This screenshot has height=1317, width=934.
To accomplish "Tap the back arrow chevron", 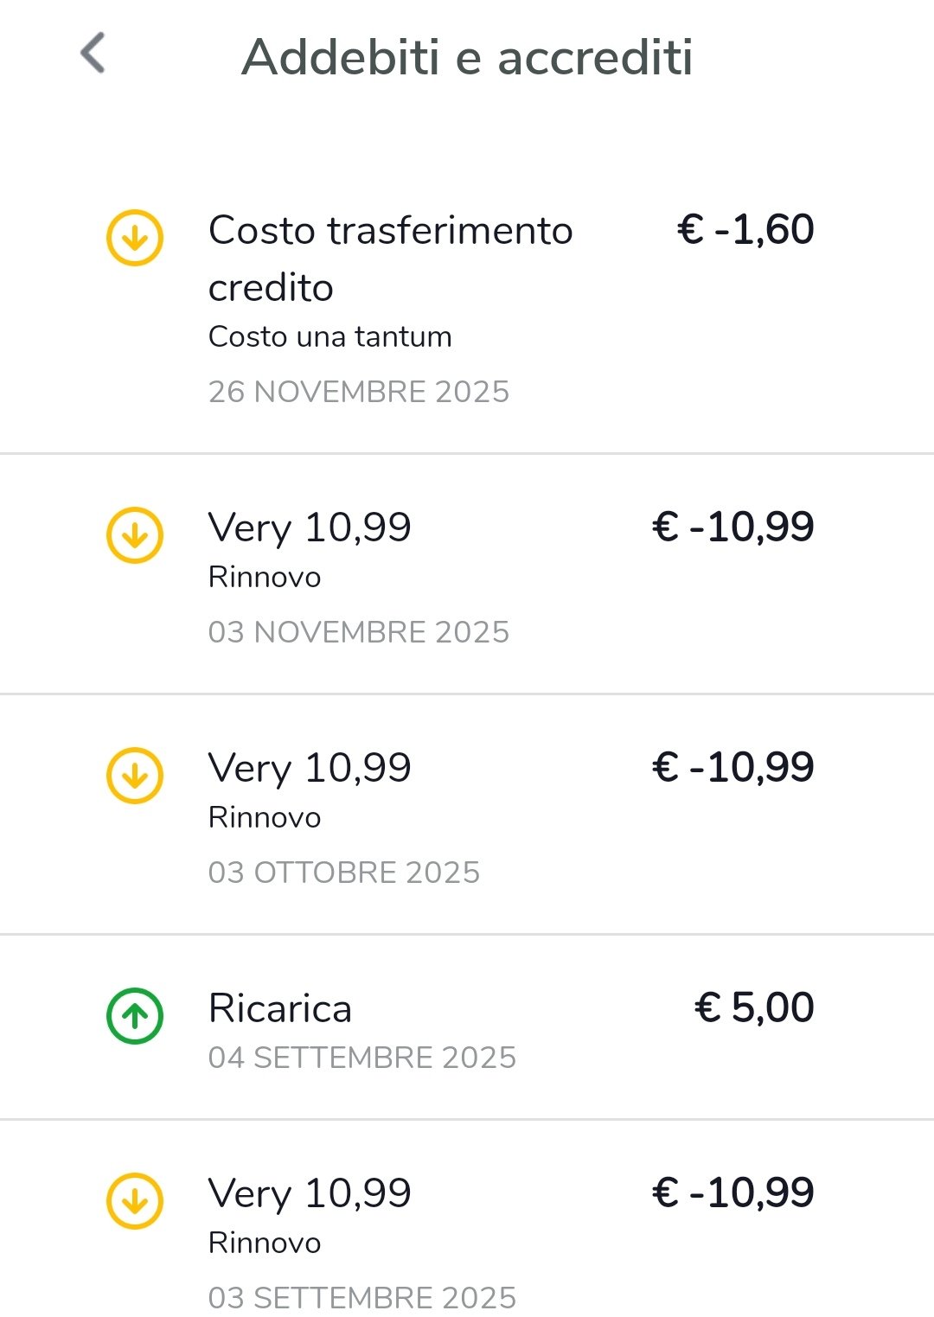I will click(x=93, y=54).
